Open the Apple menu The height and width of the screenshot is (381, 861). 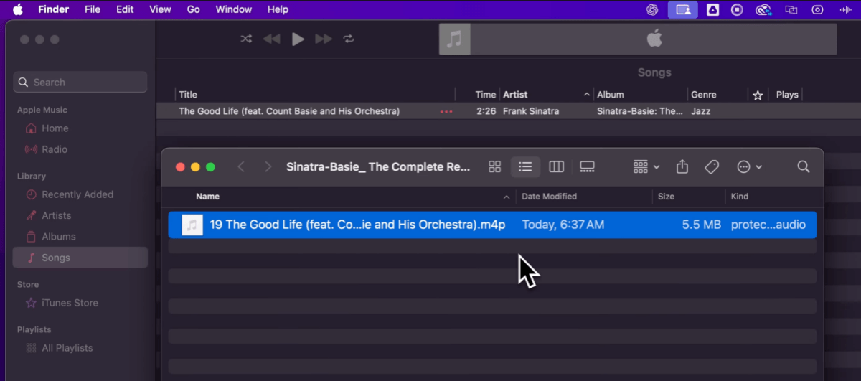click(17, 9)
